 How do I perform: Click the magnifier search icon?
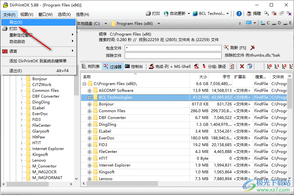tap(266, 13)
